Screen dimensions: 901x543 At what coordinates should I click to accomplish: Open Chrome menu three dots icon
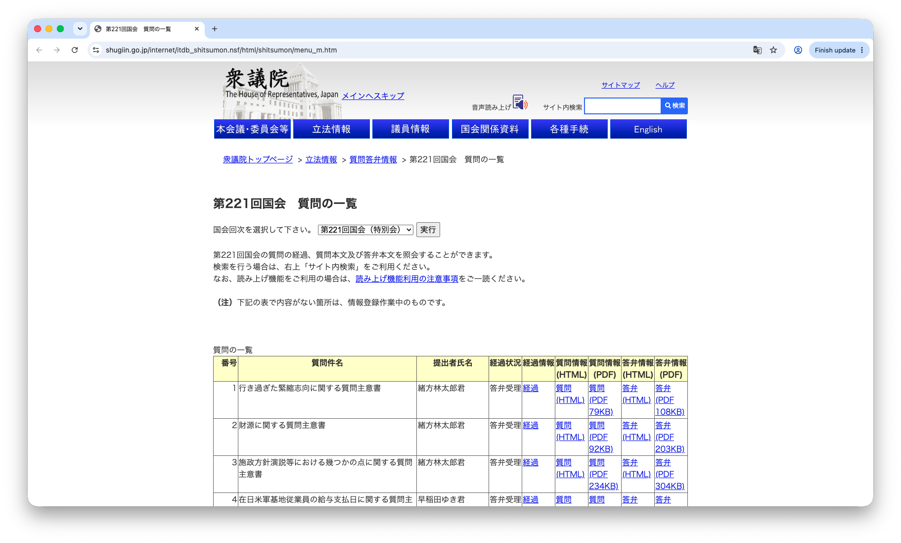tap(862, 50)
